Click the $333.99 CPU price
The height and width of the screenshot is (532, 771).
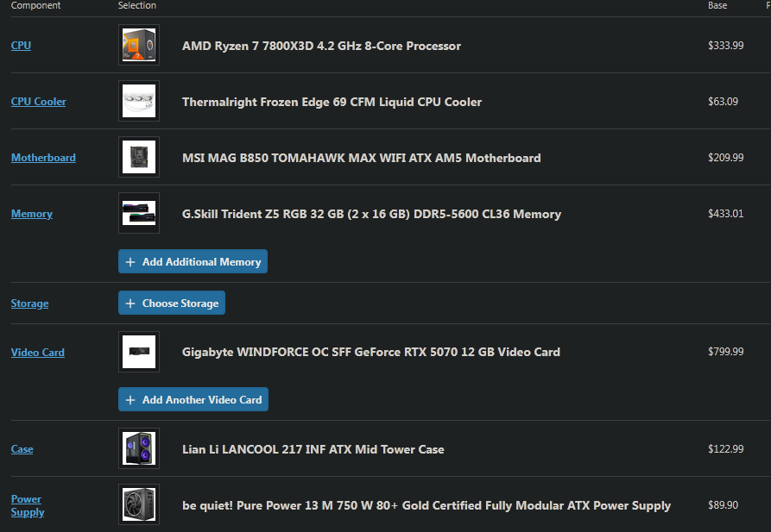pyautogui.click(x=726, y=45)
